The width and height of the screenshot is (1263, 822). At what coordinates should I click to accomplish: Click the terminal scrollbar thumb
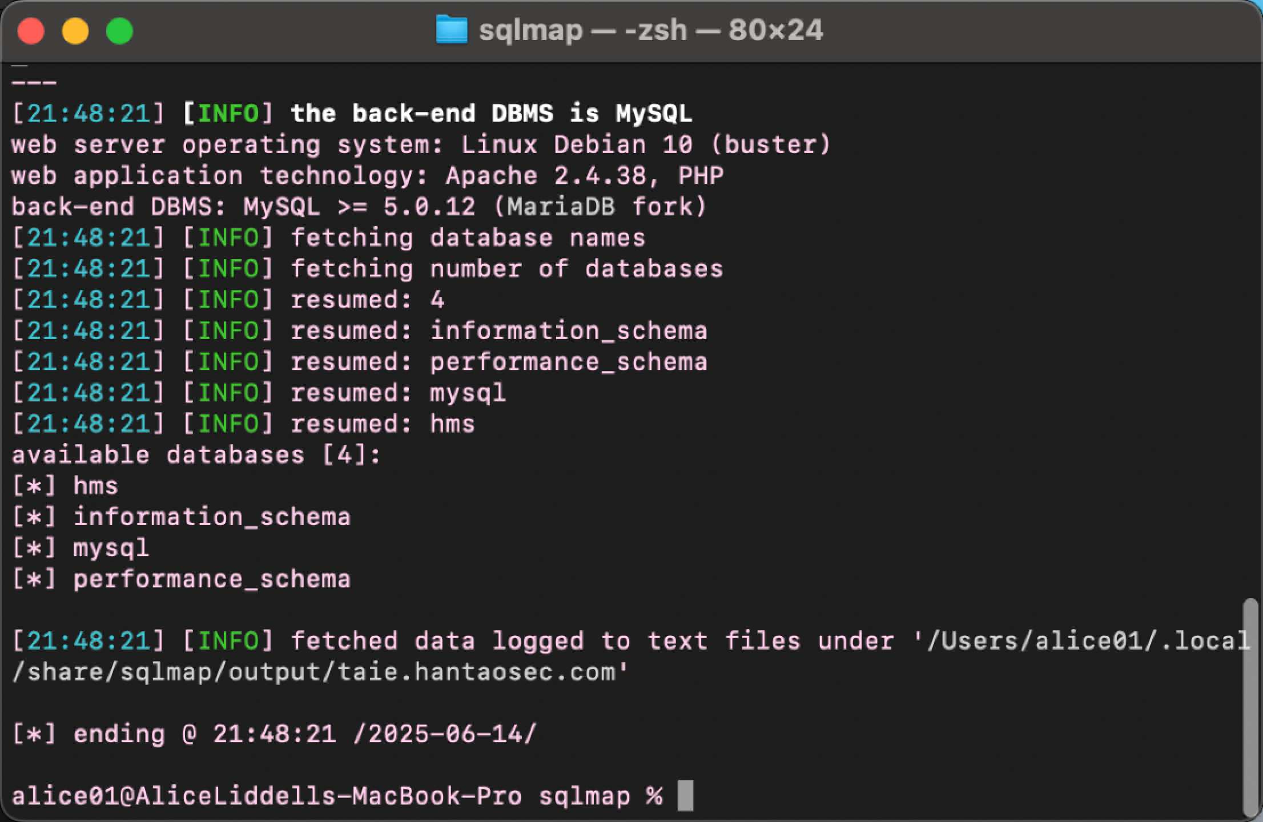click(x=1250, y=708)
